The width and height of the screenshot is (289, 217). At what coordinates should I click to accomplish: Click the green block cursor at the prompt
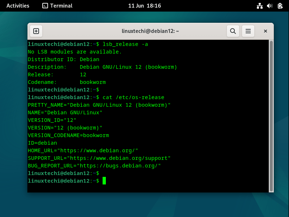click(x=104, y=180)
